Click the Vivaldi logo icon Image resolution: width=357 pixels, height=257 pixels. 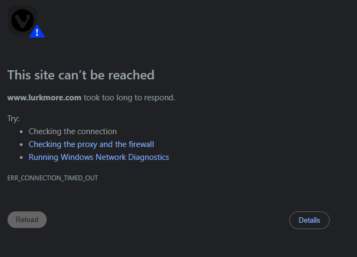pos(21,20)
